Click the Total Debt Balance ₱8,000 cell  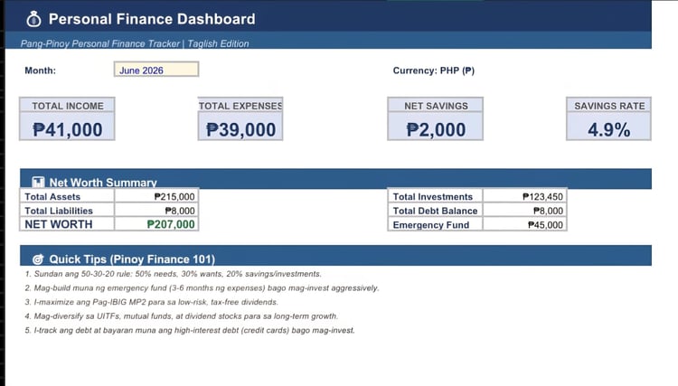pyautogui.click(x=525, y=211)
